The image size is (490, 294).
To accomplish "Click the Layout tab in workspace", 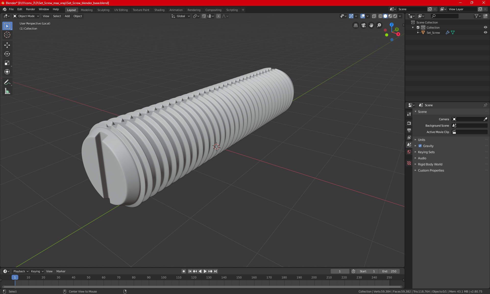I will (x=71, y=9).
